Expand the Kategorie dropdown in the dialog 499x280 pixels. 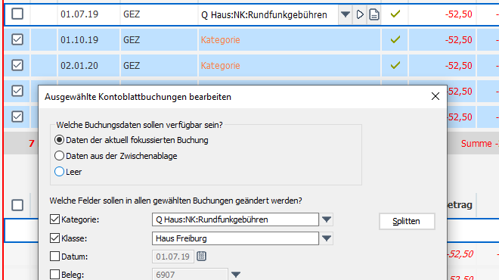point(326,219)
